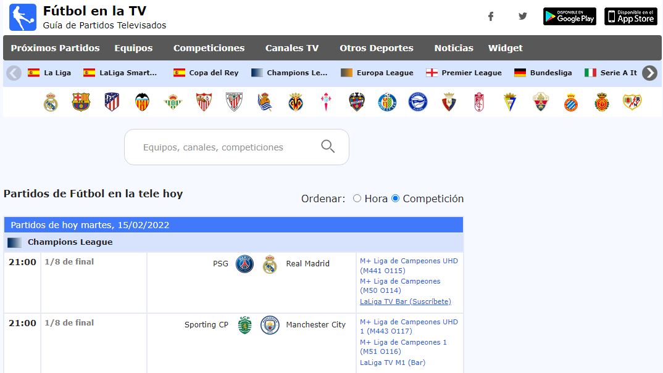
Task: Click LaLiga TV Bar (Suscríbete) link
Action: coord(405,301)
